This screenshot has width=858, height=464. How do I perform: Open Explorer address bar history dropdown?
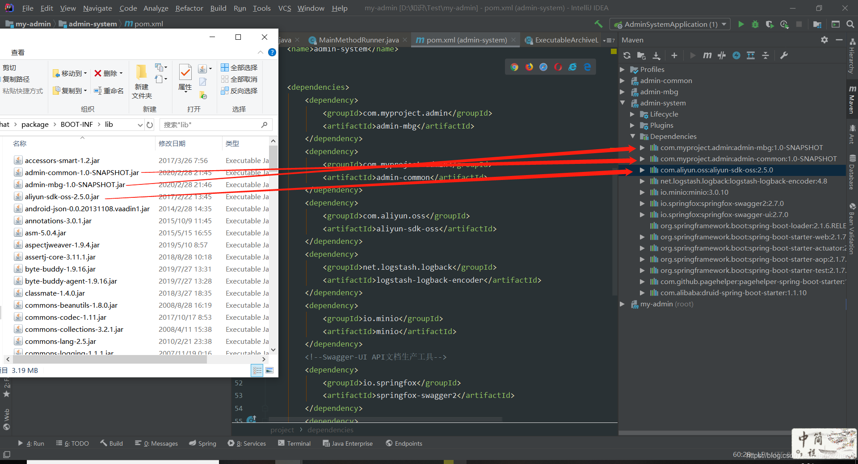(x=140, y=125)
